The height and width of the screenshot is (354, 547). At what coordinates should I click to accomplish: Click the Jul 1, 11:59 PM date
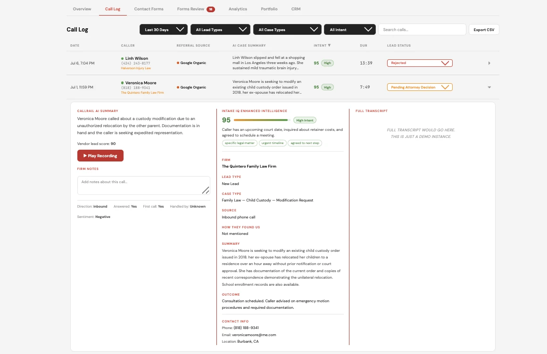coord(82,87)
